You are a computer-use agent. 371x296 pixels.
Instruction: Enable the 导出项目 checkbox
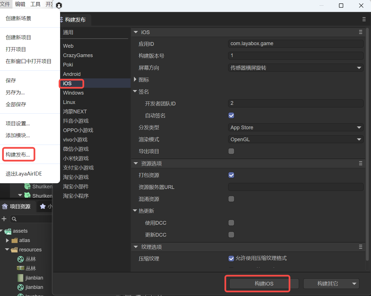(x=231, y=151)
